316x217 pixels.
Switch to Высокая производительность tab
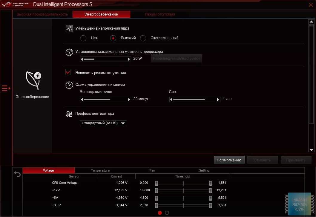click(42, 14)
